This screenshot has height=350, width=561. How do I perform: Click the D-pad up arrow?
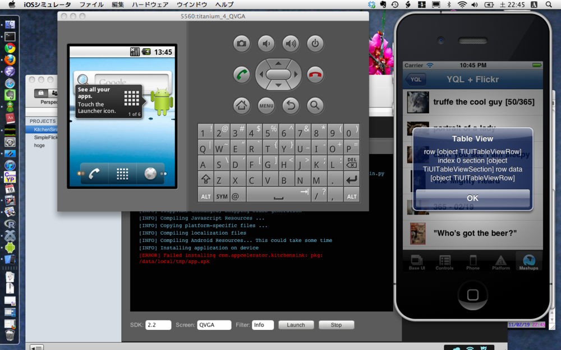tap(278, 63)
